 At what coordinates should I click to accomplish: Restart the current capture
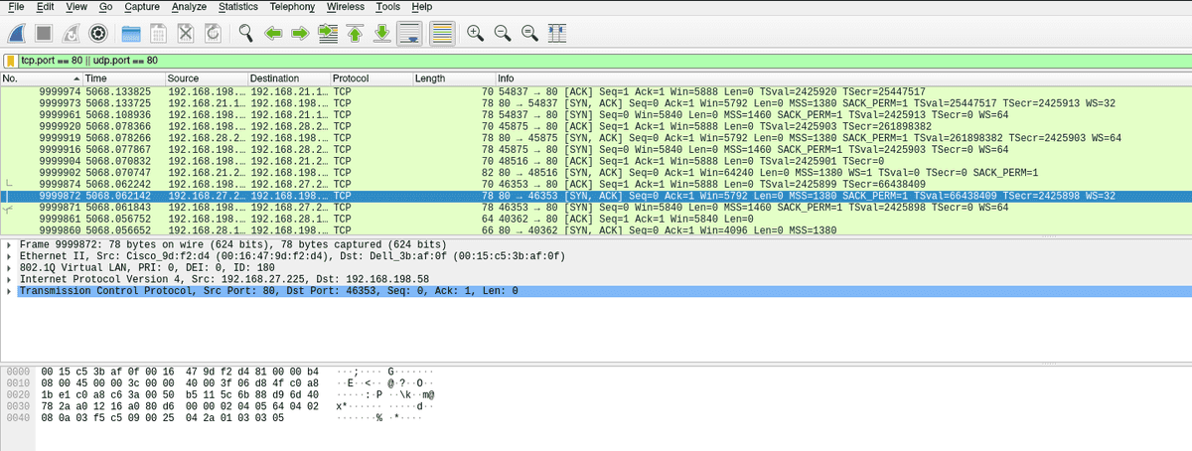pos(72,33)
